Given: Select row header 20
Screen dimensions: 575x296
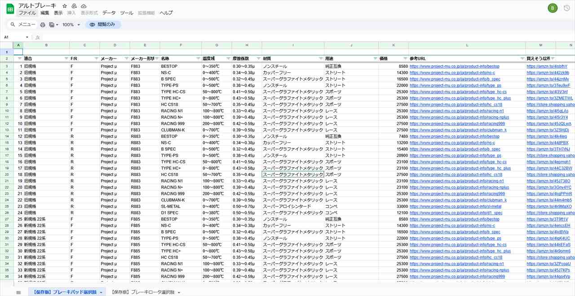Looking at the screenshot, I should pyautogui.click(x=7, y=175).
